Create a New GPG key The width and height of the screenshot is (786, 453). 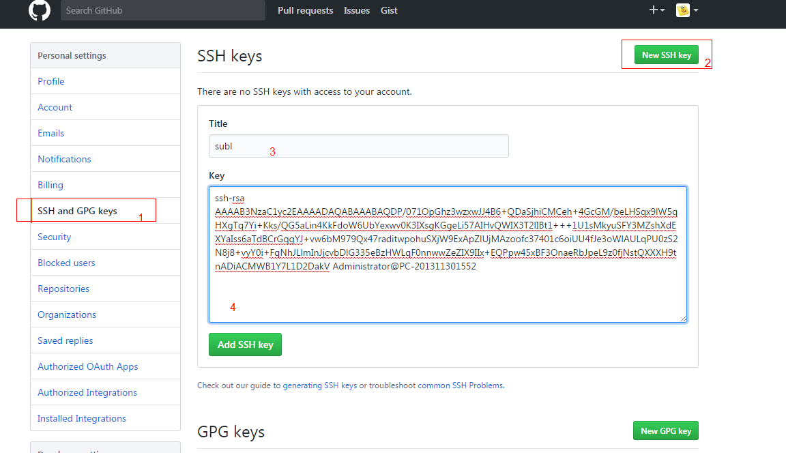(665, 430)
